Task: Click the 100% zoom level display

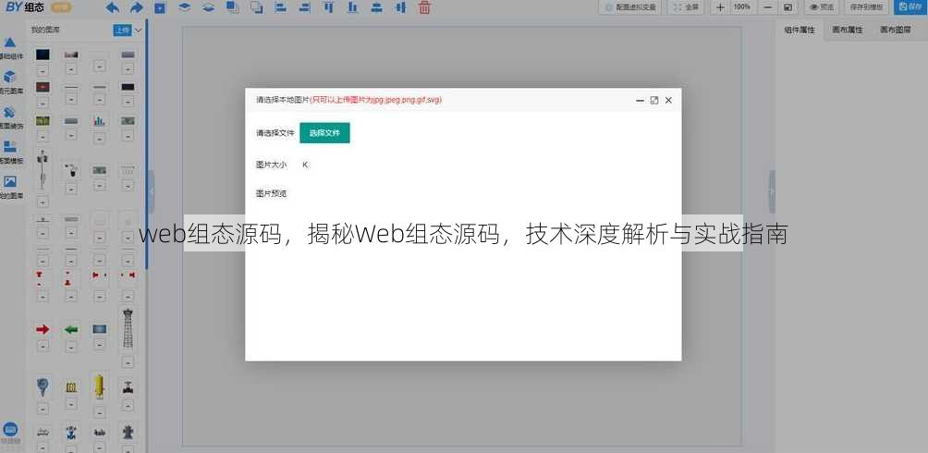Action: point(742,7)
